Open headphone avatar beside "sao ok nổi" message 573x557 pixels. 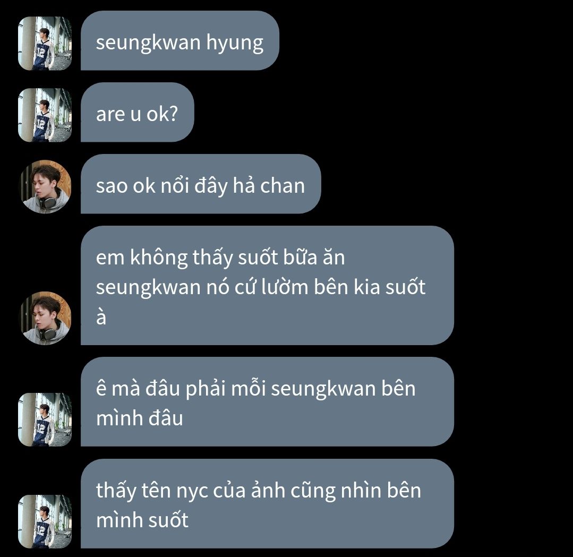click(x=45, y=187)
